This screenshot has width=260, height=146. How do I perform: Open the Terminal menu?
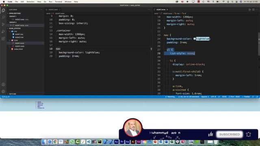click(x=58, y=2)
